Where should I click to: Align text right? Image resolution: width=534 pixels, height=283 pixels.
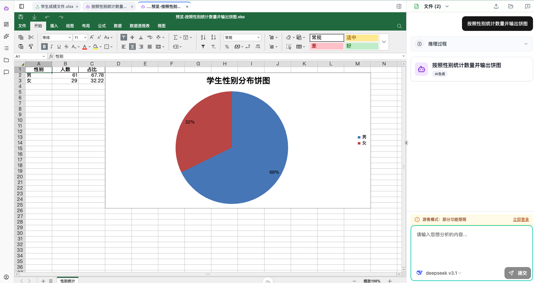coord(141,47)
